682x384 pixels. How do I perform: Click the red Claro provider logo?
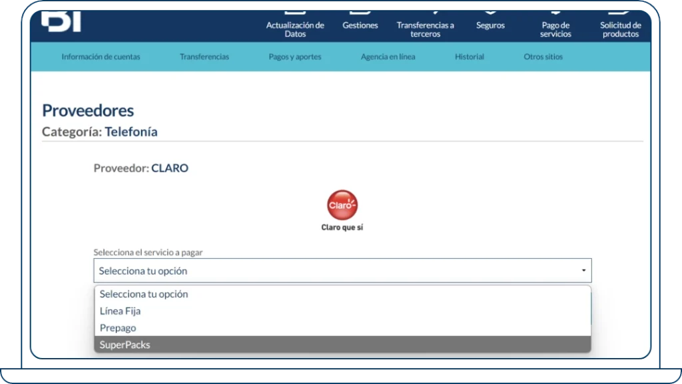click(342, 206)
